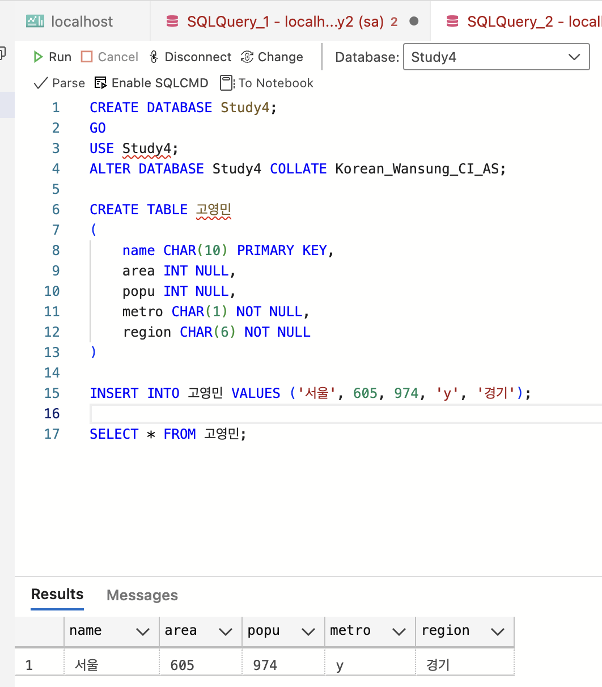The height and width of the screenshot is (687, 602).
Task: Click the dashboard icon on localhost tab
Action: (x=35, y=22)
